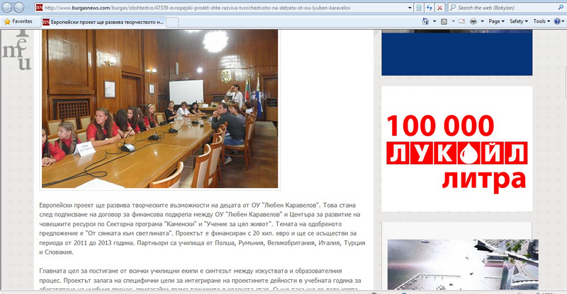
Task: Select the Европейски проект browser tab
Action: [103, 22]
